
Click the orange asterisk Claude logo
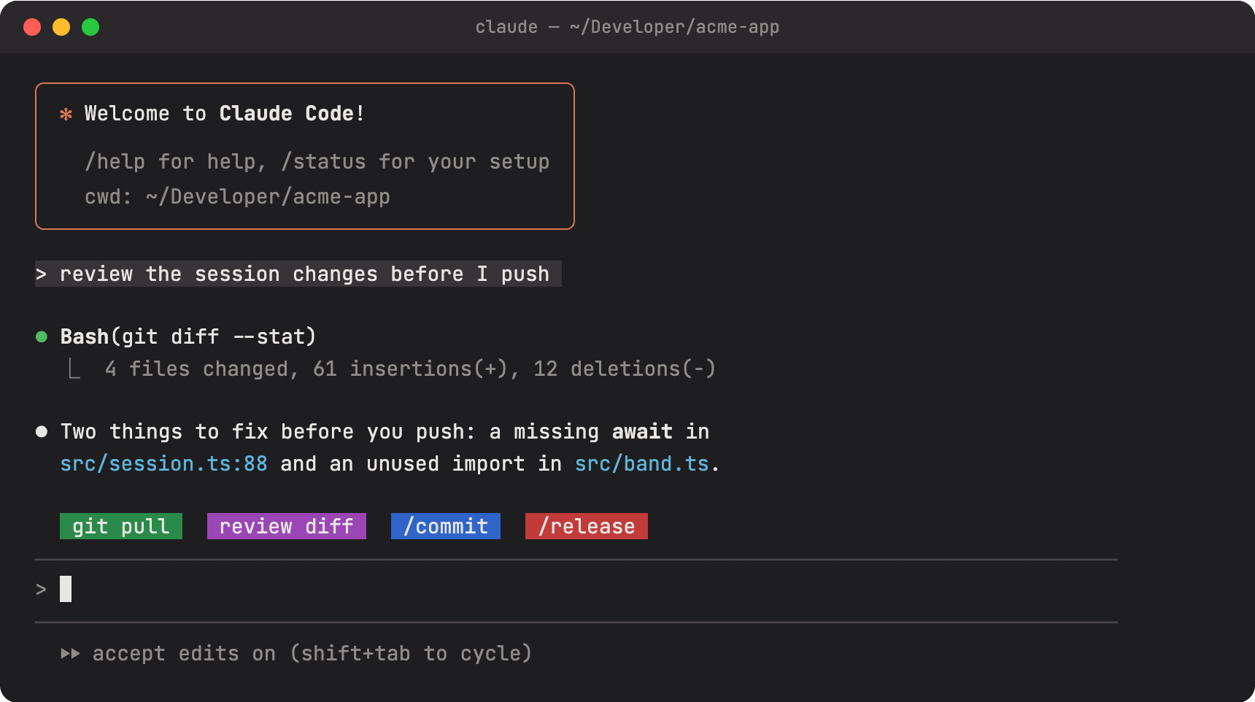[x=66, y=115]
